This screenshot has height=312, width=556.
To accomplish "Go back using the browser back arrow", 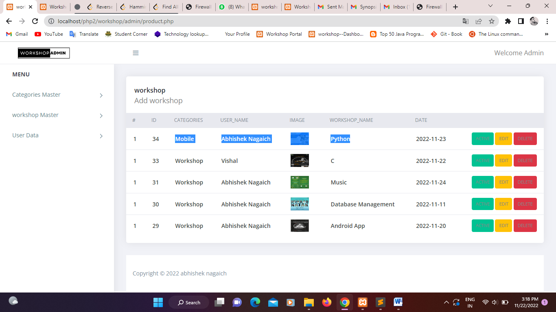I will (x=9, y=21).
